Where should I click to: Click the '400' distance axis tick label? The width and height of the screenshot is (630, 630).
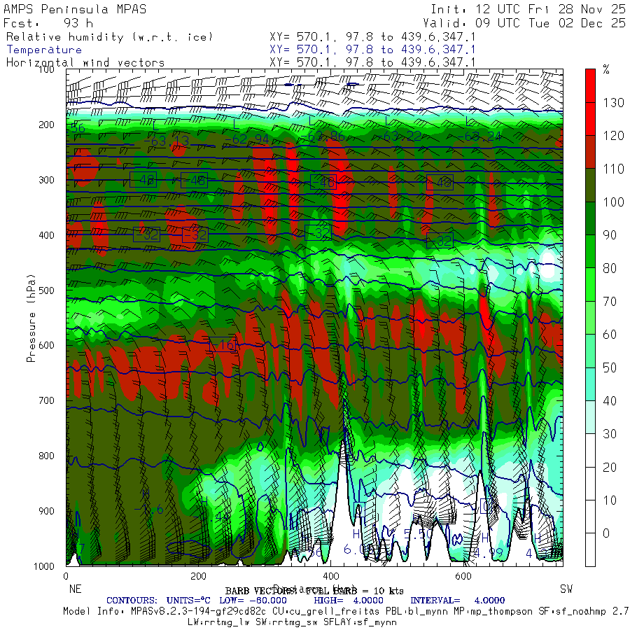(x=330, y=576)
